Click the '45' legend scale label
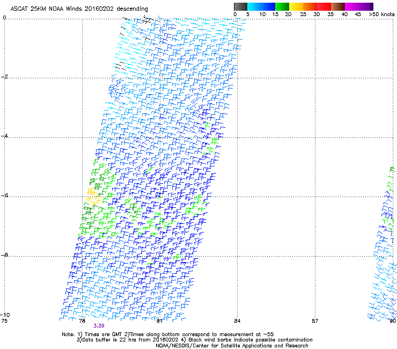Image resolution: width=397 pixels, height=349 pixels. 358,14
